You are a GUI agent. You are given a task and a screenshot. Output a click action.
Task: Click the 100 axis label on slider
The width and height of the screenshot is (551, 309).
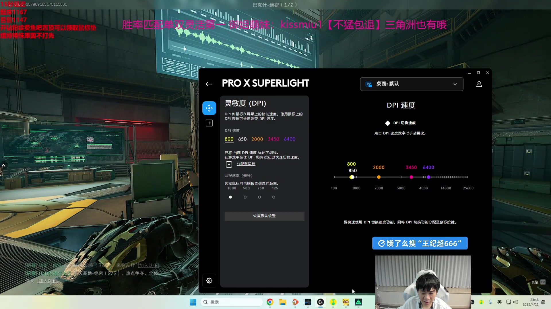[x=334, y=188]
